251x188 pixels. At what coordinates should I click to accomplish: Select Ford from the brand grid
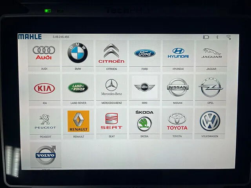[x=145, y=54]
